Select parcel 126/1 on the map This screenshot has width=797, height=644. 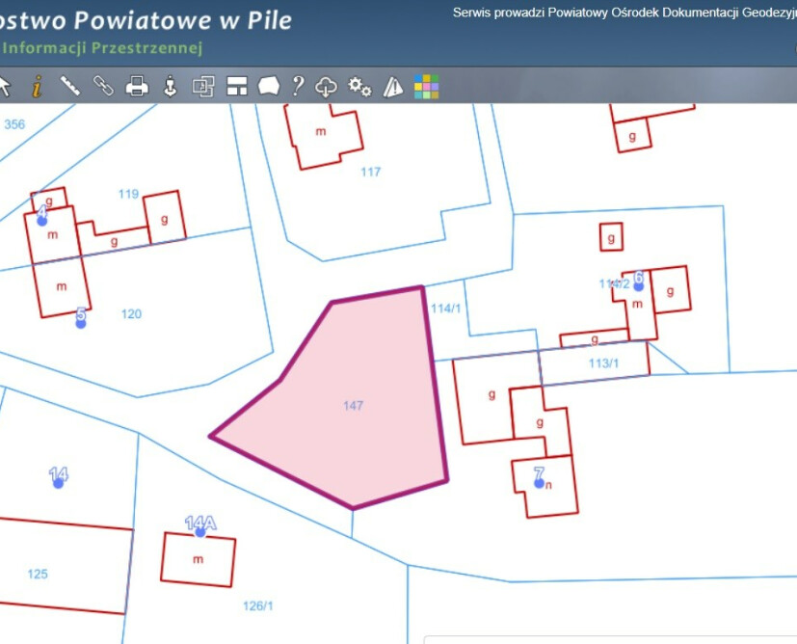258,605
